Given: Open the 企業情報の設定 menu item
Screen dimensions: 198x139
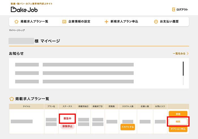Looking at the screenshot, I should point(79,21).
